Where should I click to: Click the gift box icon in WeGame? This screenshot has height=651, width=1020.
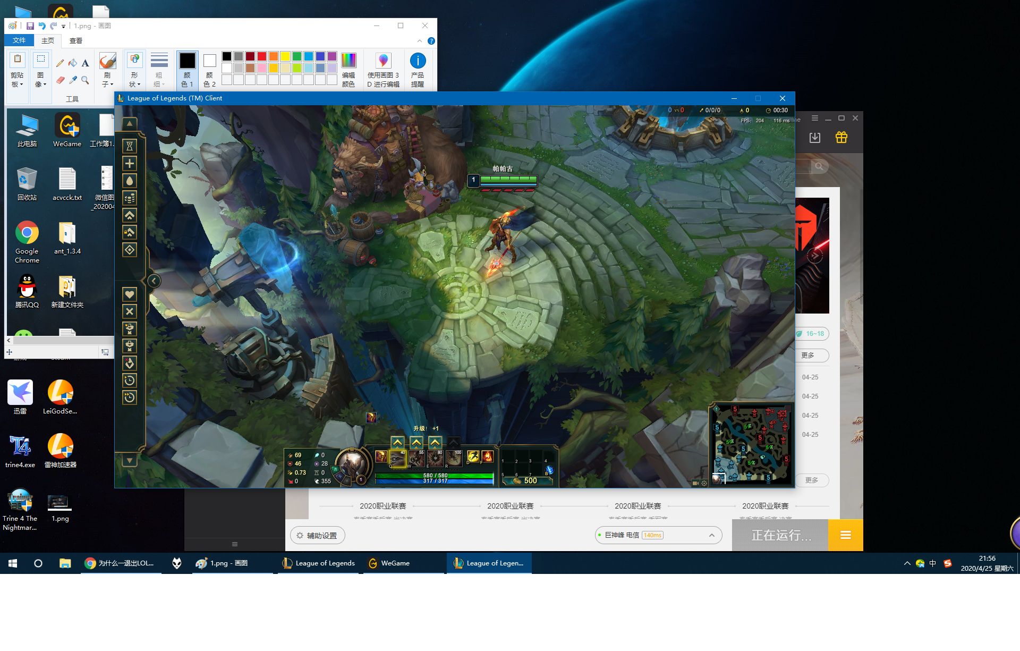click(x=841, y=138)
